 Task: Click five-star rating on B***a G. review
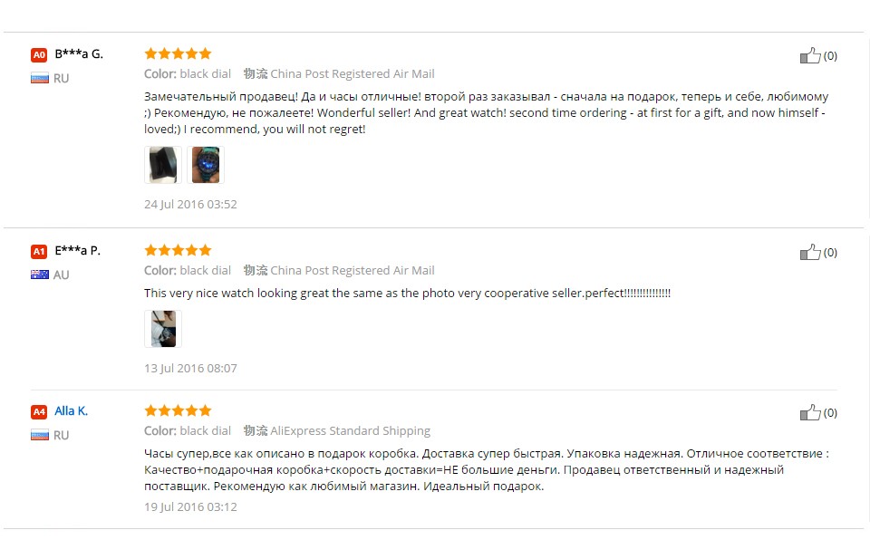pyautogui.click(x=179, y=53)
